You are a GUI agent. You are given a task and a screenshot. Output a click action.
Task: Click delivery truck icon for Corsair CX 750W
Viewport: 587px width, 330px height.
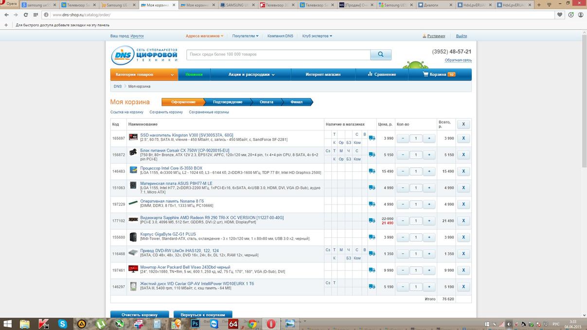pos(372,155)
